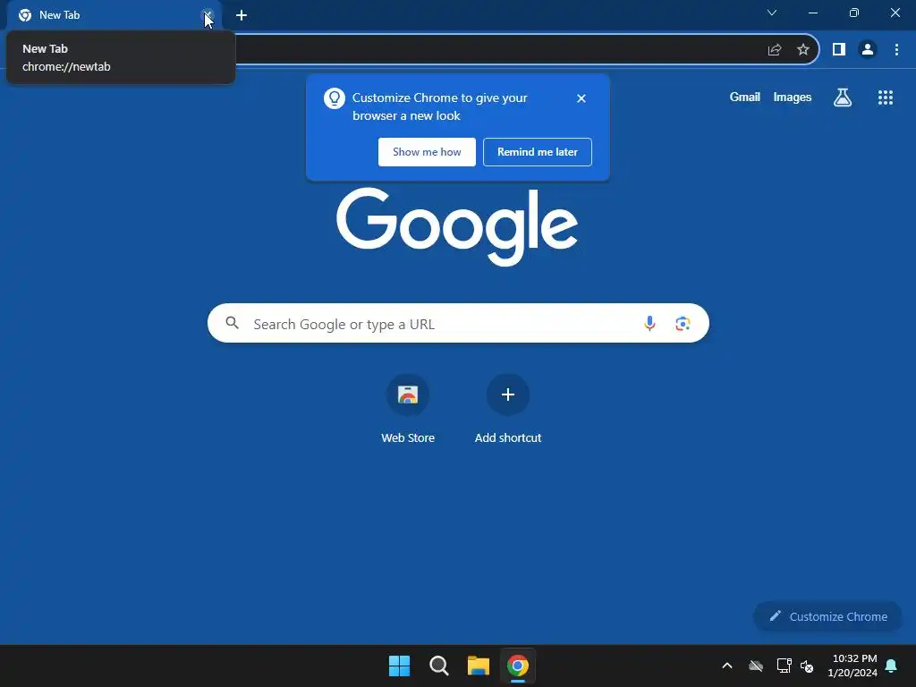The height and width of the screenshot is (687, 916).
Task: Show hidden system tray icons
Action: (x=727, y=666)
